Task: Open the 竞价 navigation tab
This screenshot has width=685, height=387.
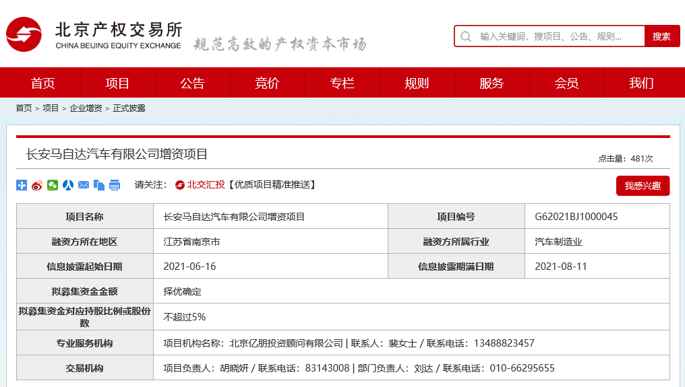Action: pos(267,83)
